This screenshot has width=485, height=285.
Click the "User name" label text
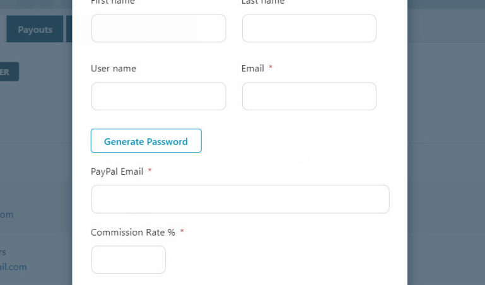pyautogui.click(x=114, y=68)
